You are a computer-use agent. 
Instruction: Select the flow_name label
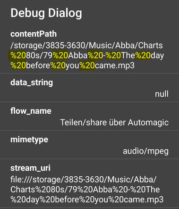coord(31,111)
